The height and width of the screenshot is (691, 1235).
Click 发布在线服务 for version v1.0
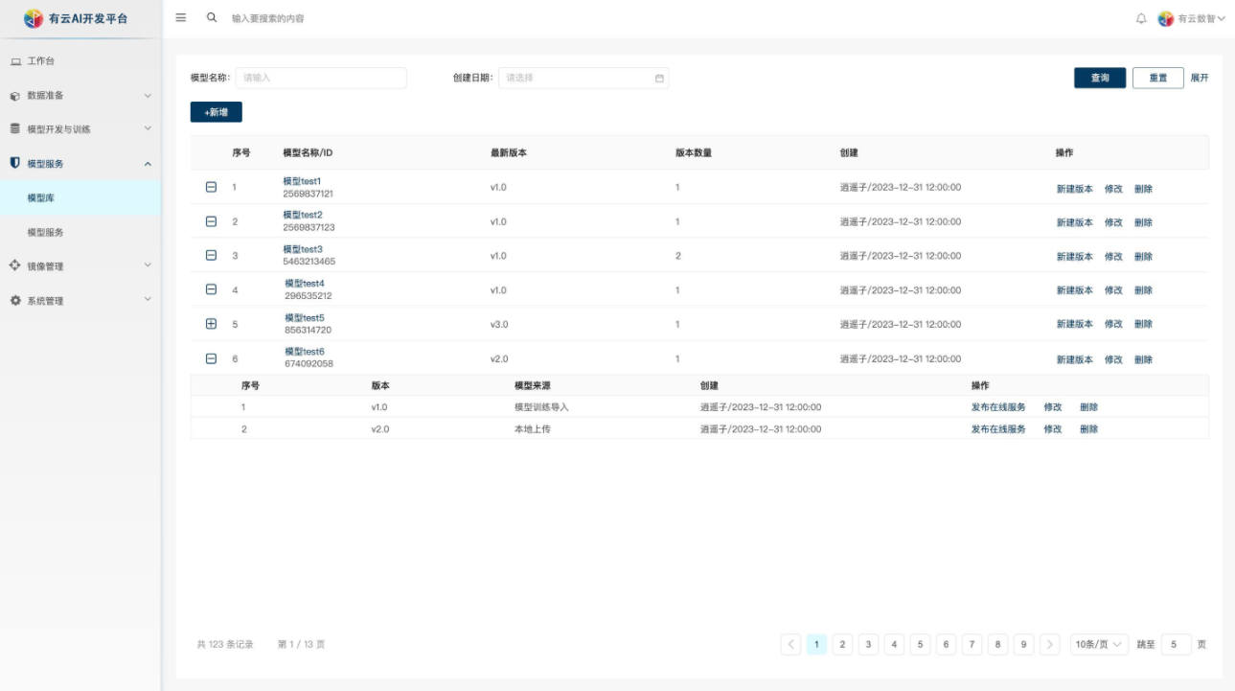997,407
